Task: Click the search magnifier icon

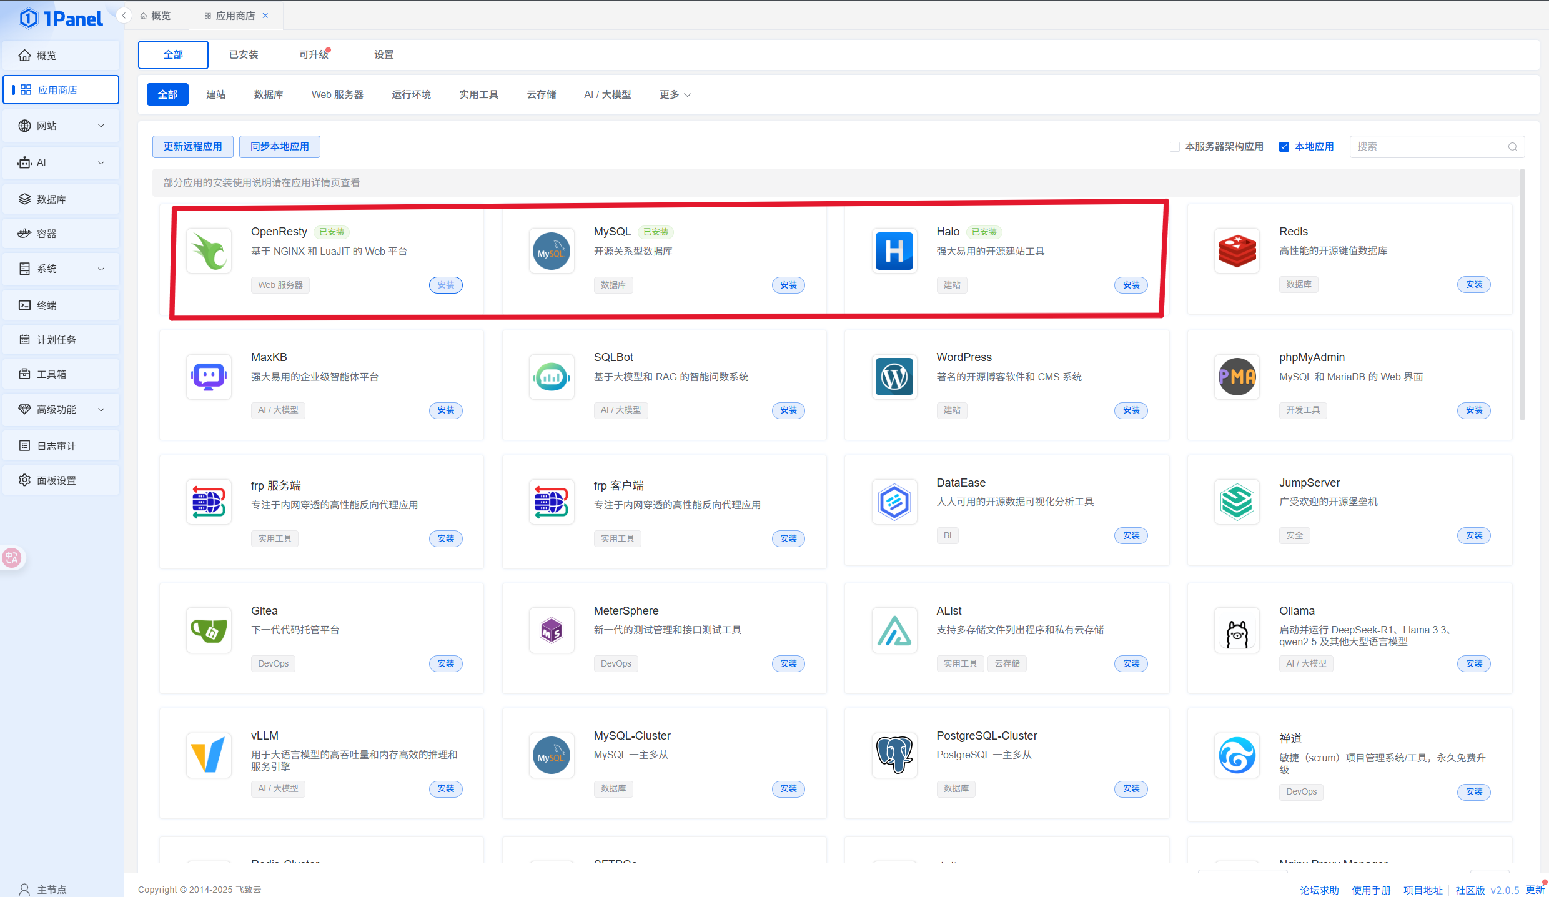Action: [1512, 147]
